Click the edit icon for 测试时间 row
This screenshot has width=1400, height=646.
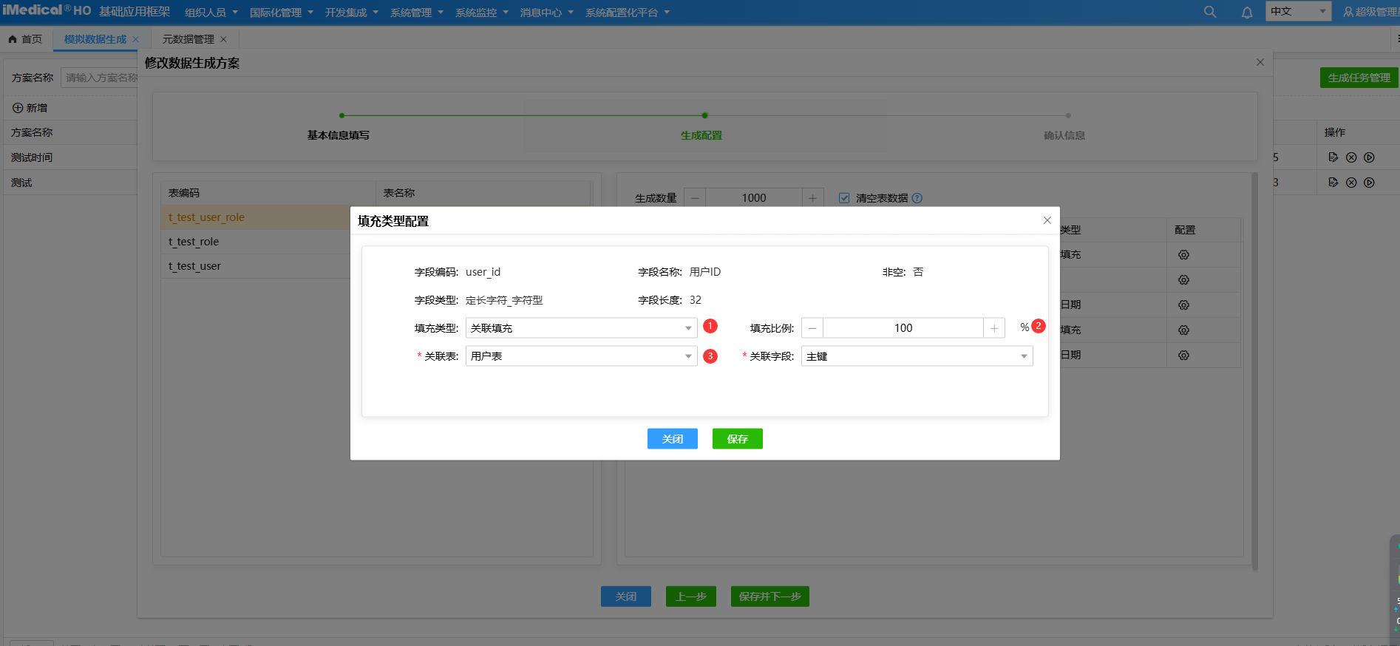pos(1333,157)
